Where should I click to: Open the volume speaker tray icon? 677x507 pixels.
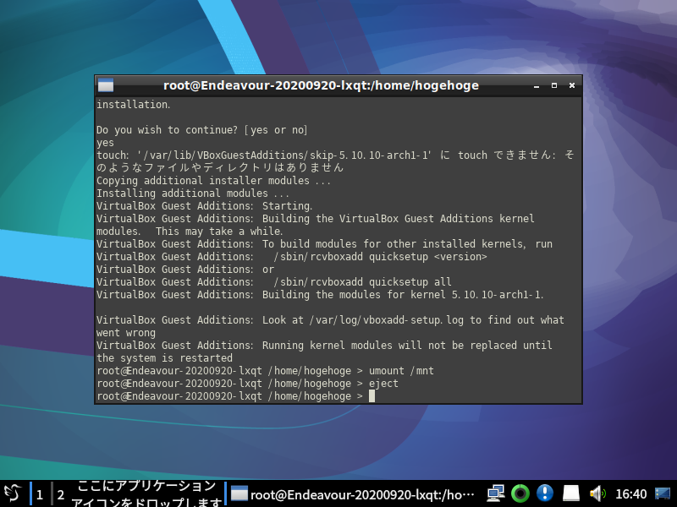(597, 493)
